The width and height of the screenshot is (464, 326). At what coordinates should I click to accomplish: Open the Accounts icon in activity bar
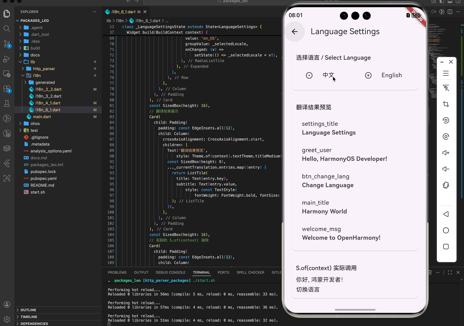click(7, 304)
